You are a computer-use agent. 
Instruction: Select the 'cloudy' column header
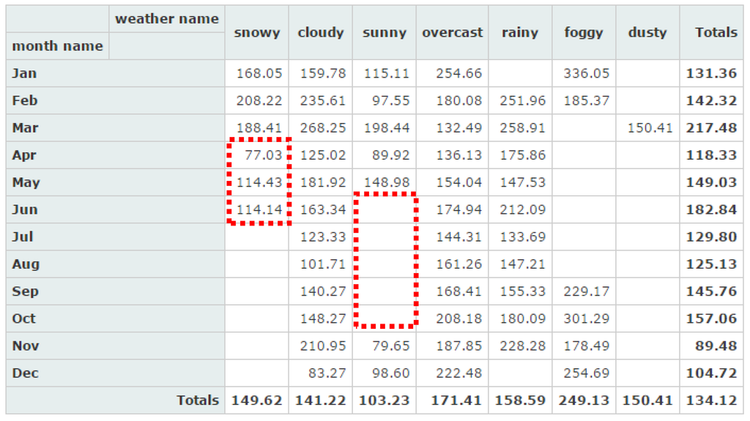(320, 32)
